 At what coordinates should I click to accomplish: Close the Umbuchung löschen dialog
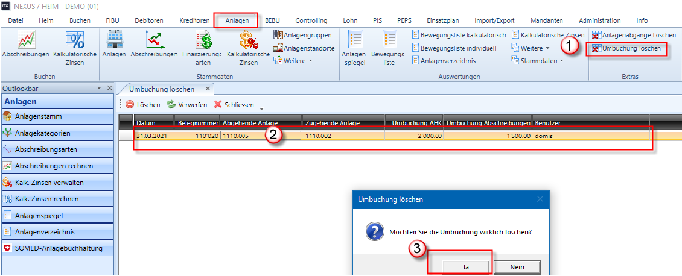(540, 199)
